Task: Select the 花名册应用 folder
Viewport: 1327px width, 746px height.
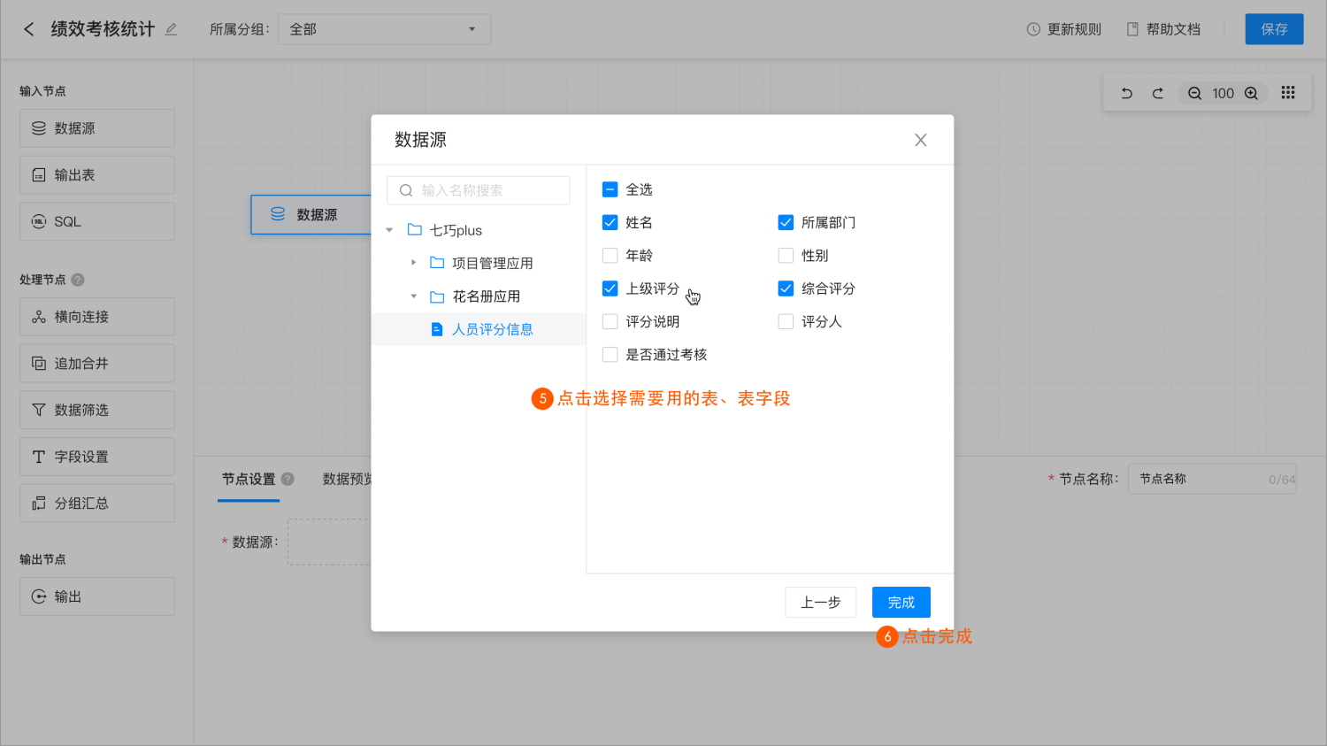Action: (475, 296)
